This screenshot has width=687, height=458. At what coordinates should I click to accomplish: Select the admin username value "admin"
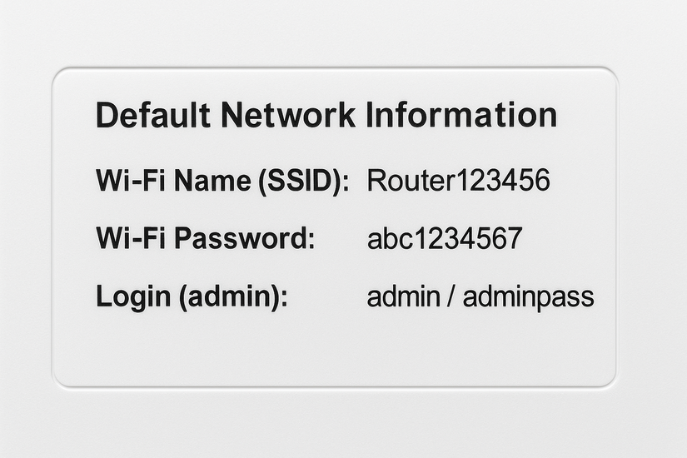tap(403, 296)
